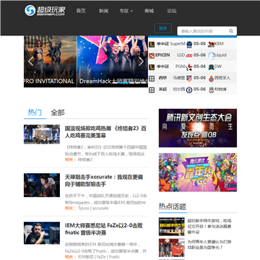Viewport: 260px width, 260px height.
Task: Click KBM team logo
Action: pos(211,44)
